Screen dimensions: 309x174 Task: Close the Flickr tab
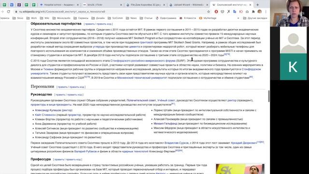point(121,5)
